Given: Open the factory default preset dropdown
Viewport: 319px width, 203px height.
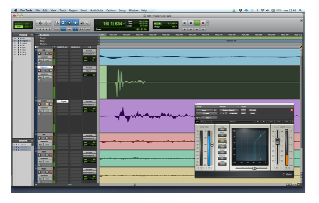Looking at the screenshot, I should [x=229, y=110].
